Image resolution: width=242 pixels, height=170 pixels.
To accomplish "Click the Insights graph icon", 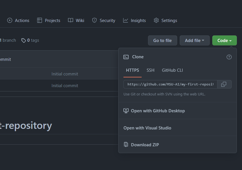I will click(125, 20).
